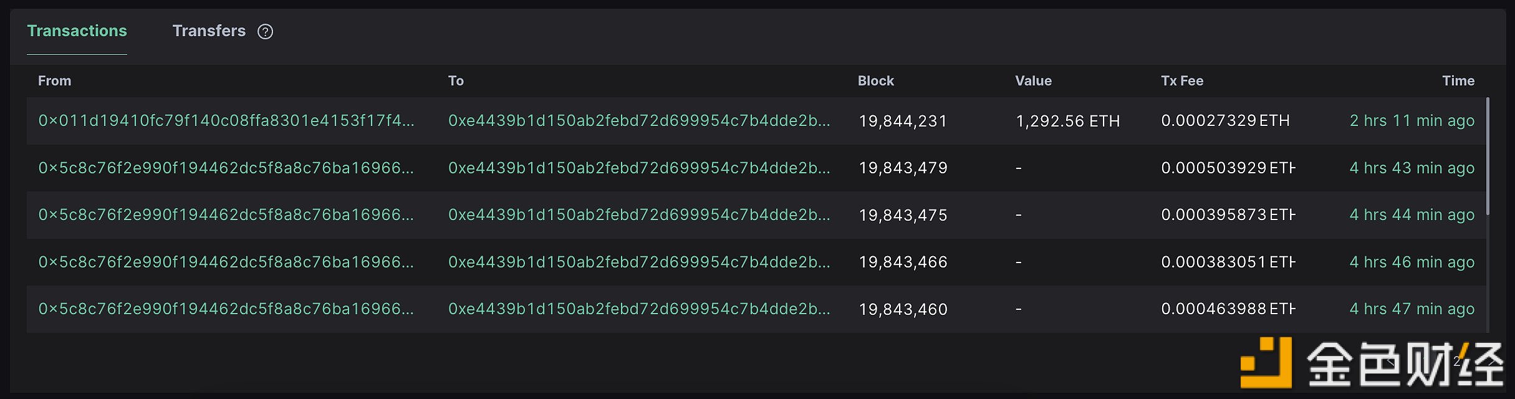This screenshot has width=1515, height=399.
Task: Go to previous page with left arrow
Action: 1391,362
